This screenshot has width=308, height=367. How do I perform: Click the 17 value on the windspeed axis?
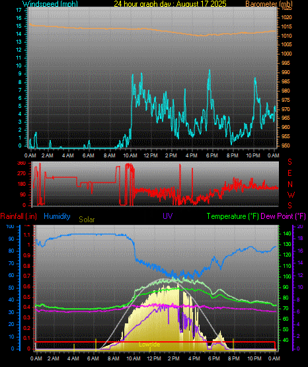point(19,10)
